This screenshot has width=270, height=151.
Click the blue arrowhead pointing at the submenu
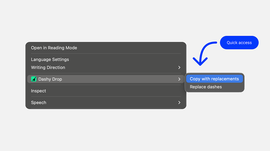(200, 62)
